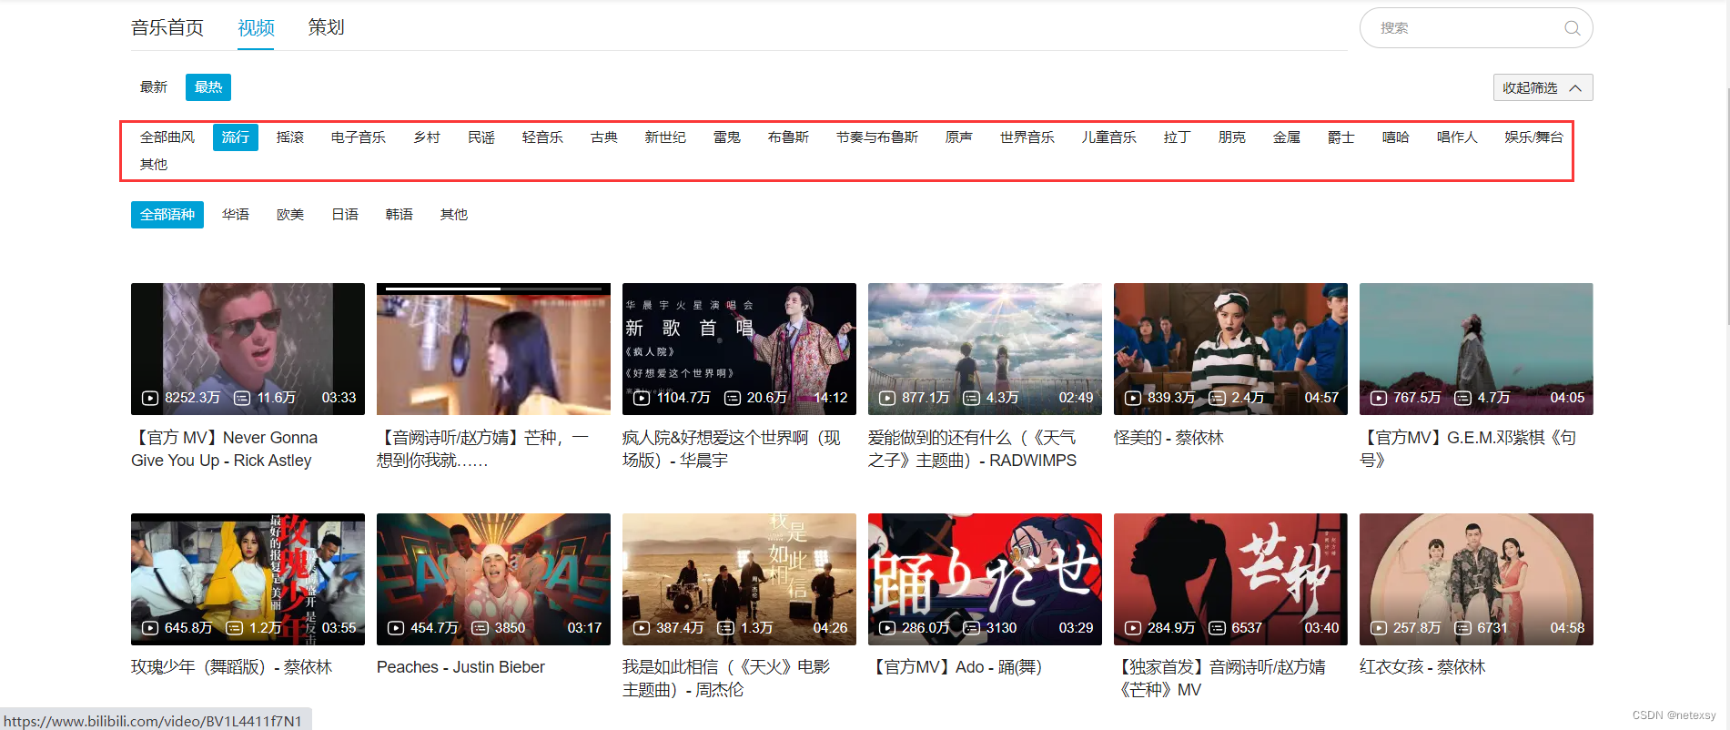Click danmaku icon on 芒种 MV thumbnail
This screenshot has height=730, width=1730.
(x=1217, y=628)
